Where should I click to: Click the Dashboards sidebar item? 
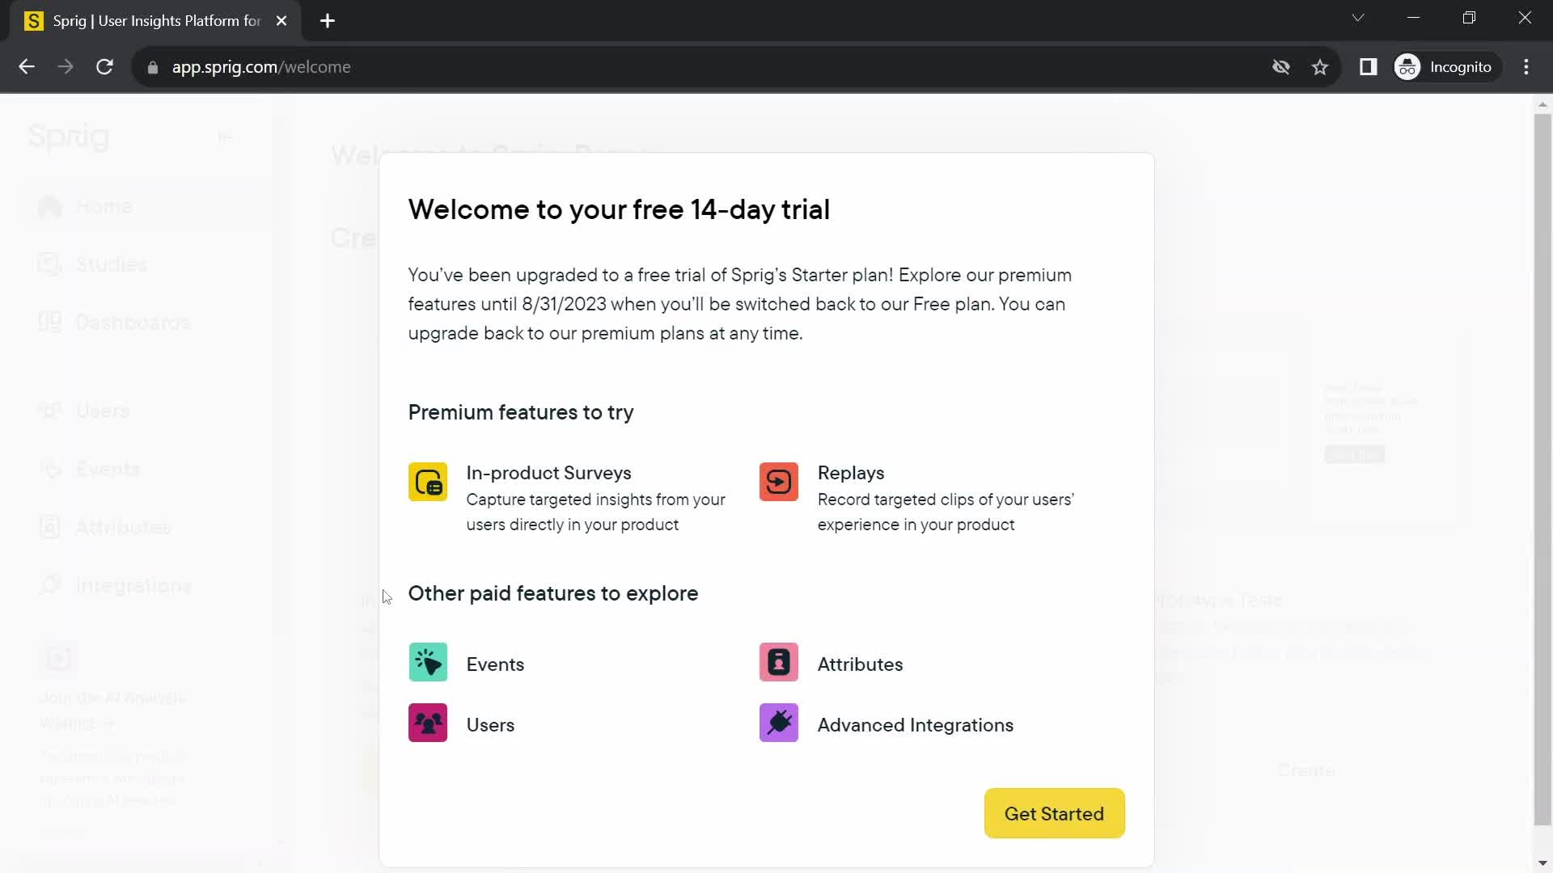[x=133, y=322]
